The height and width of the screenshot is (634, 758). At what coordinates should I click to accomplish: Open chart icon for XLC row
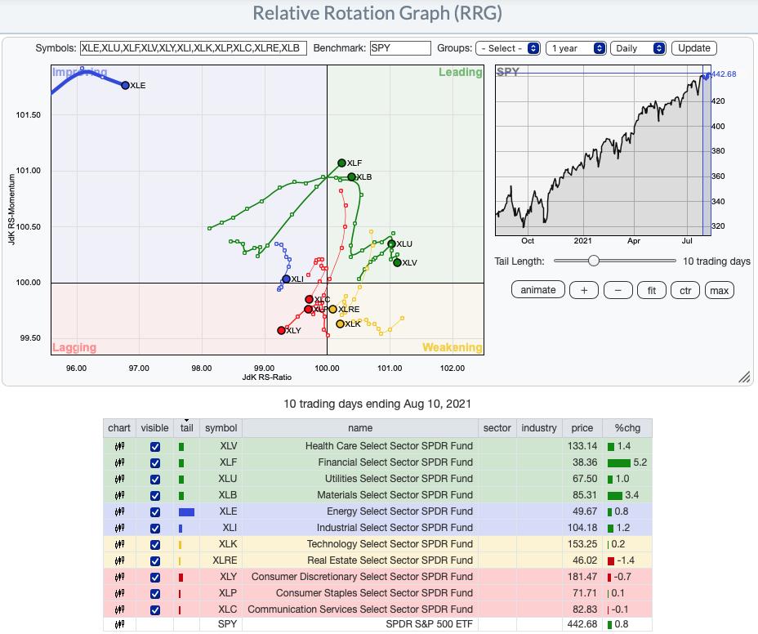[x=119, y=609]
